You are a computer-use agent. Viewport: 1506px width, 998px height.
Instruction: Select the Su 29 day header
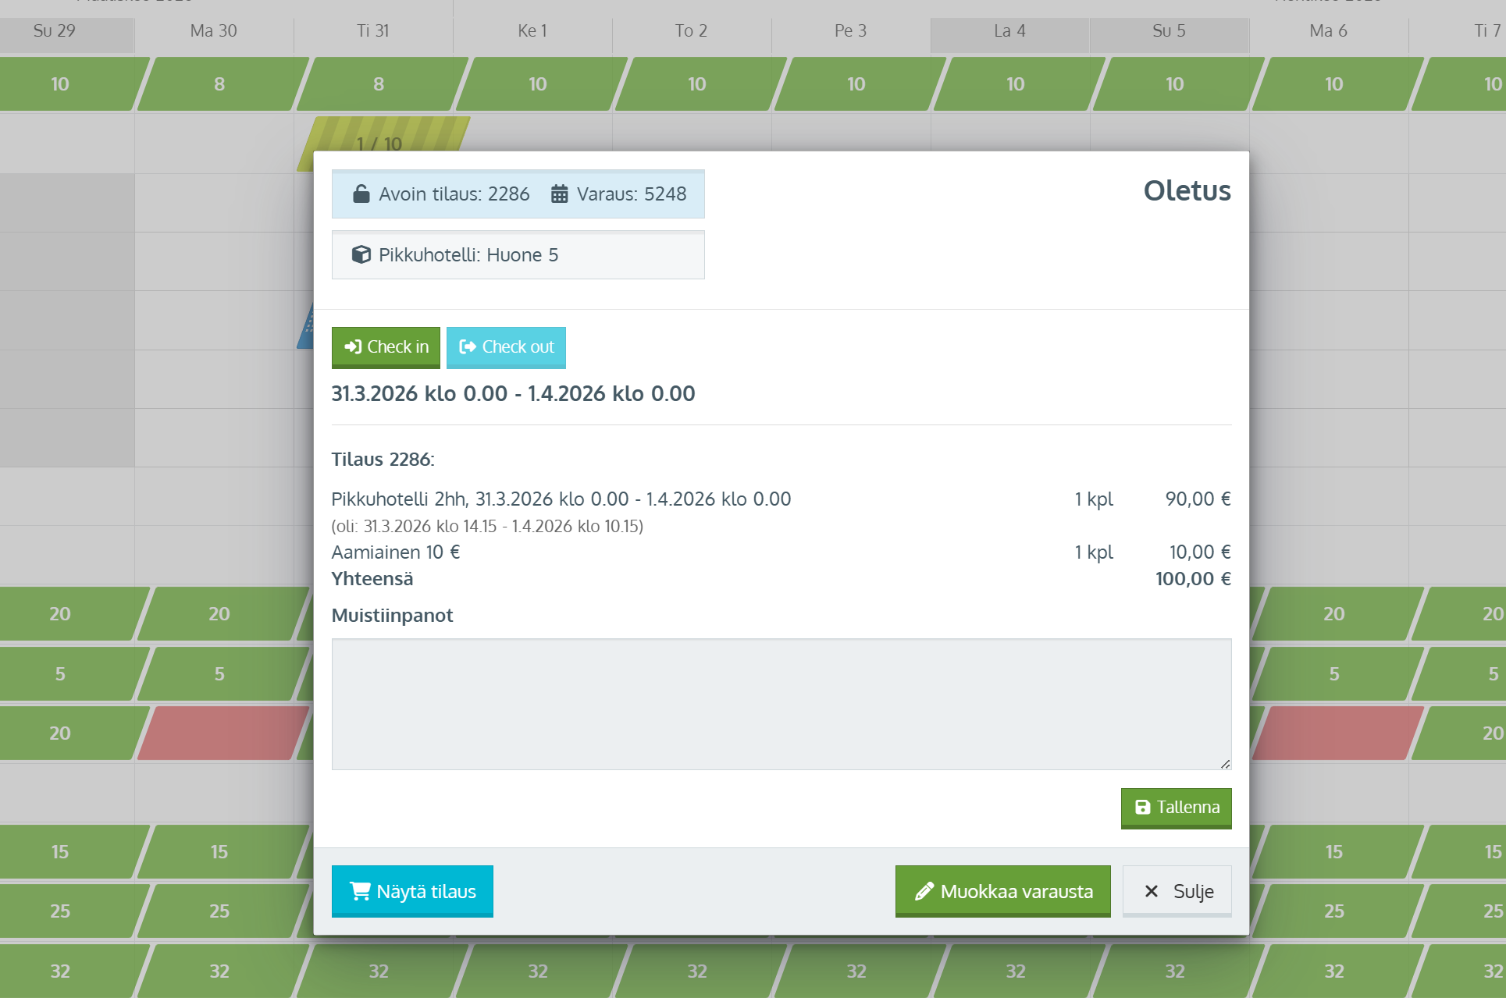55,30
